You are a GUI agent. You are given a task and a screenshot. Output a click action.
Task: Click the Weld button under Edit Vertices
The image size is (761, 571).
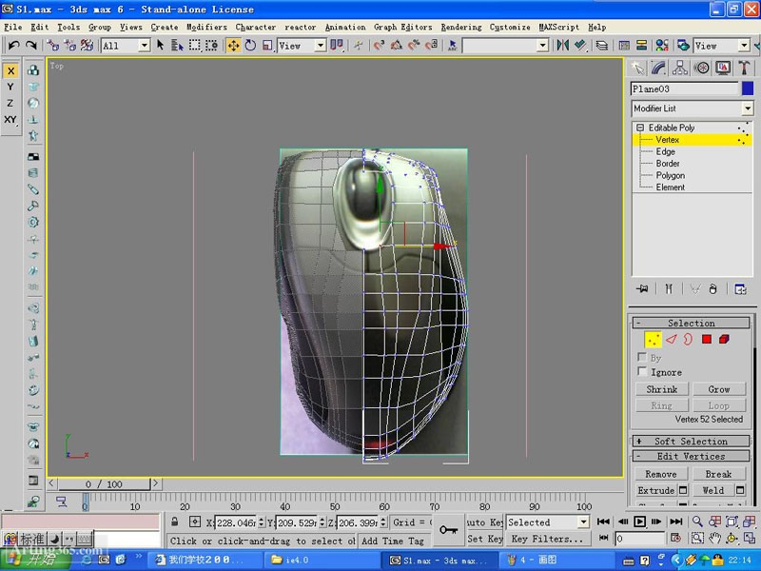pyautogui.click(x=714, y=489)
